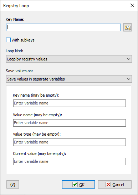Click the Cancel button
138x195 pixels.
click(115, 185)
